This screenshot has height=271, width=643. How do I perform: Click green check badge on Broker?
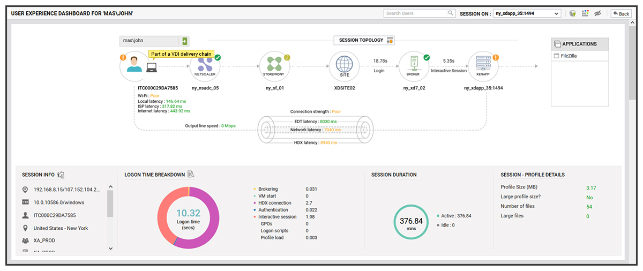427,57
